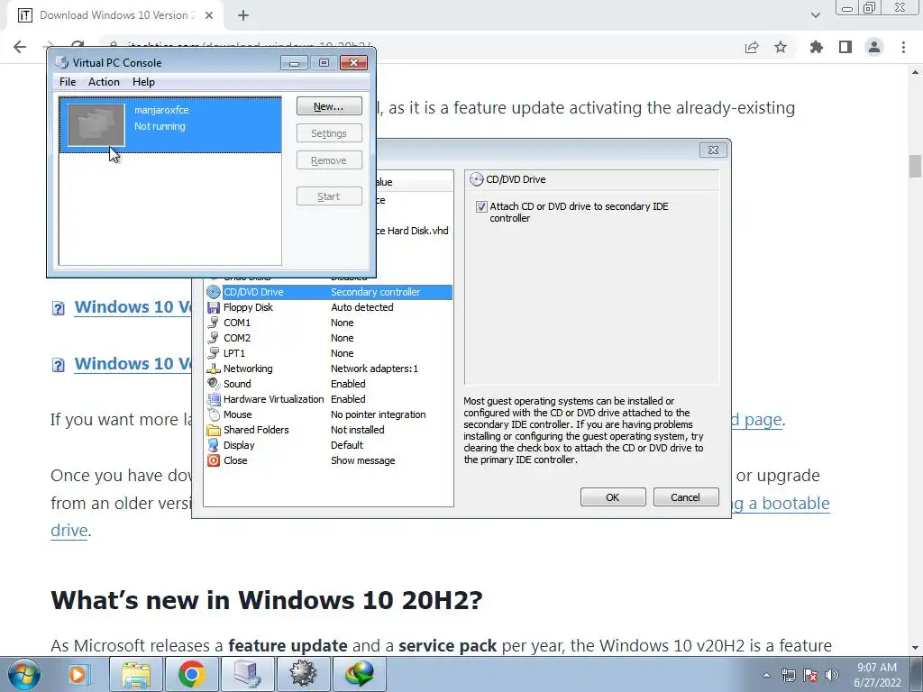Click the Shared Folders icon
Image resolution: width=923 pixels, height=692 pixels.
[x=214, y=430]
